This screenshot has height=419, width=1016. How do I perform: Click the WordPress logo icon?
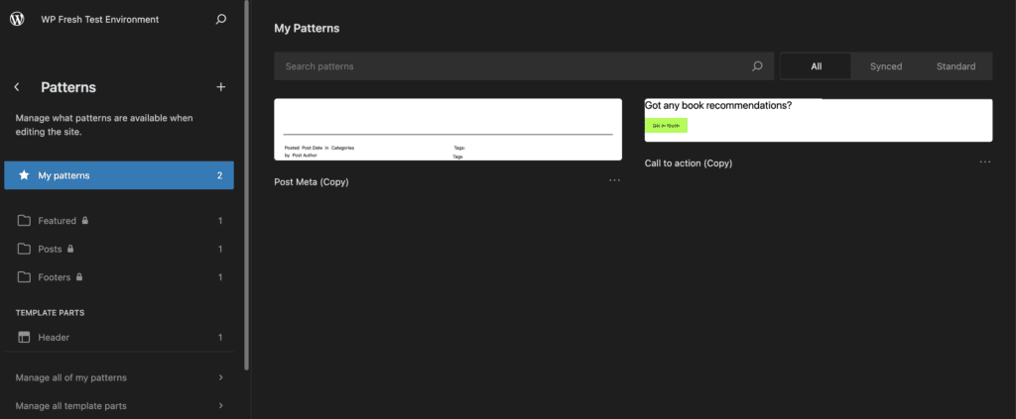17,19
